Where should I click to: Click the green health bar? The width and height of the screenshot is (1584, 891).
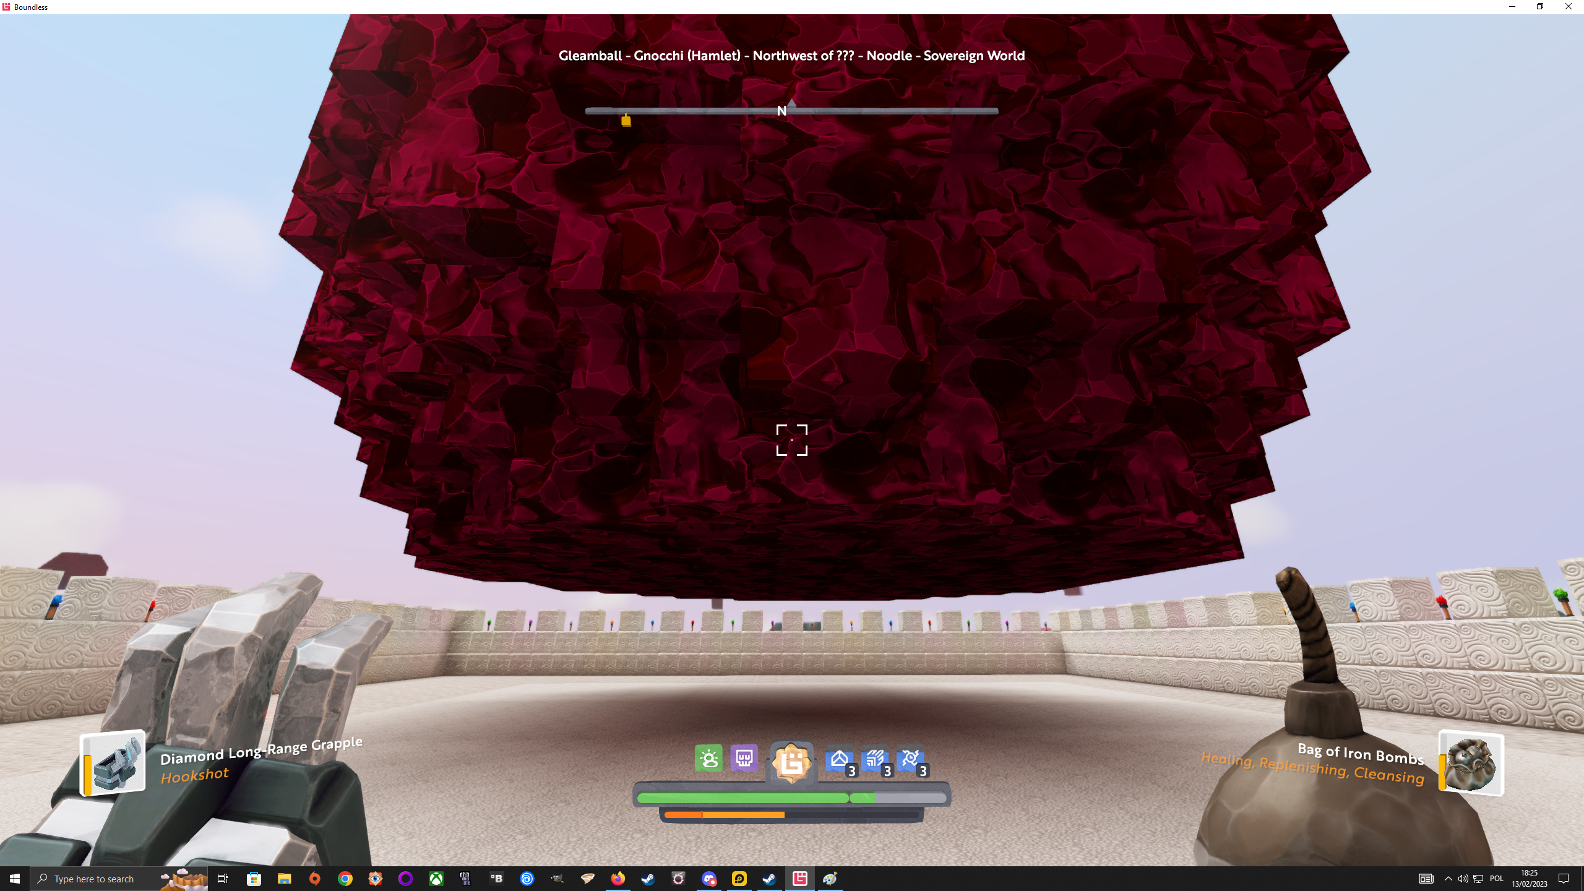(742, 798)
